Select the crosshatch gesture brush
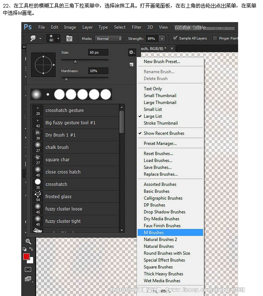 75,111
